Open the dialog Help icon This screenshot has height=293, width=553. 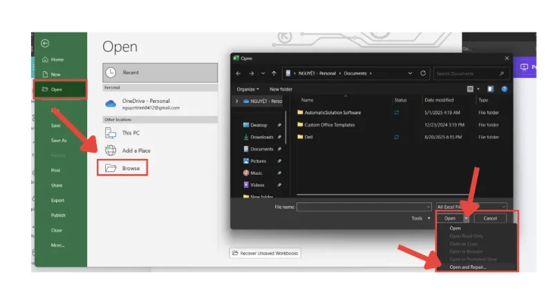[x=504, y=89]
